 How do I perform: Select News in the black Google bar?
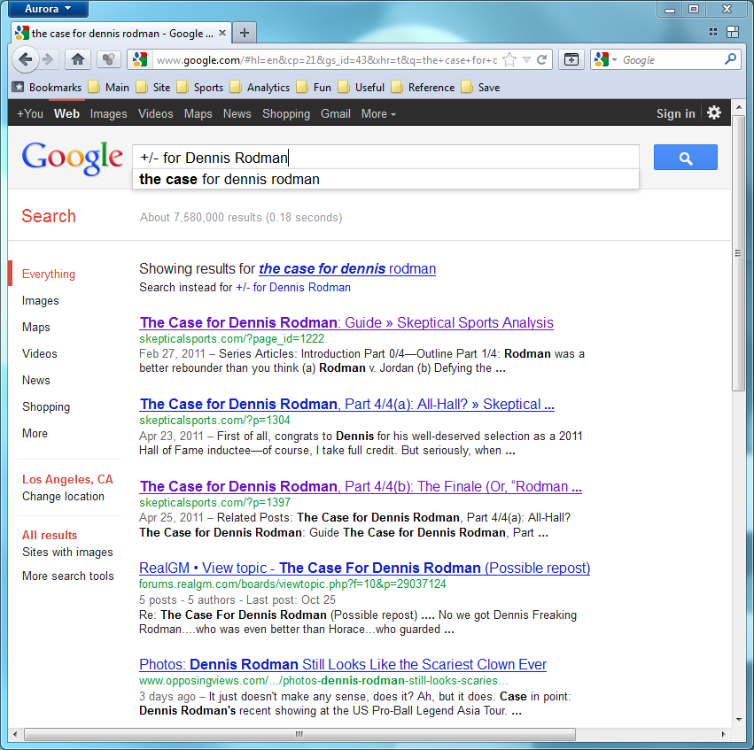237,114
